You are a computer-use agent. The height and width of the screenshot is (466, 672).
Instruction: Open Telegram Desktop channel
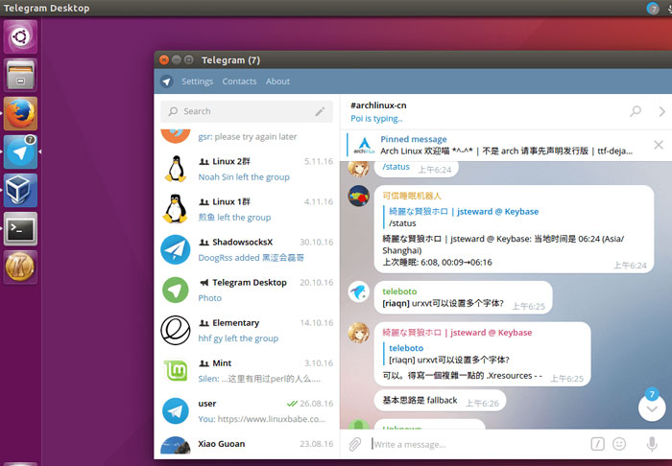coord(247,291)
